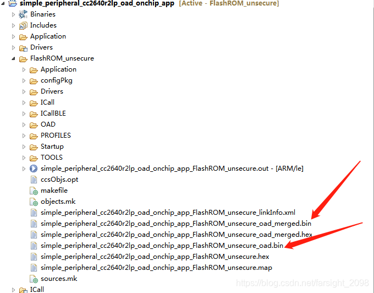Select the FlashROM_unsecure_oad_merged.bin file
Screen dimensions: 374x293
click(x=176, y=224)
